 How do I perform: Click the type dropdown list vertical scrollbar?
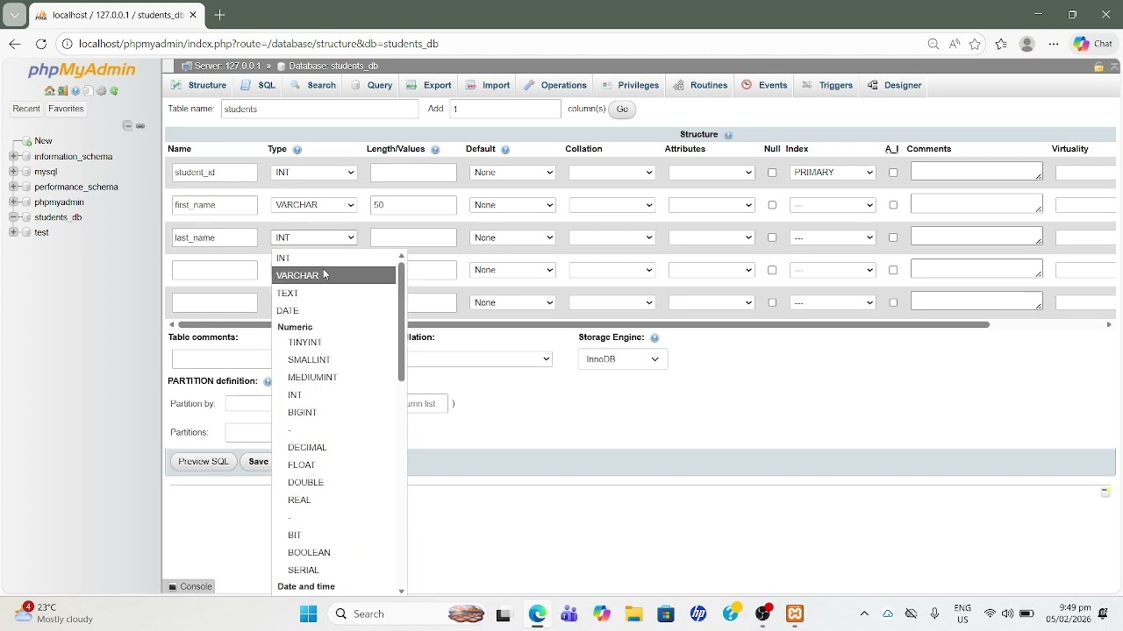click(x=401, y=321)
